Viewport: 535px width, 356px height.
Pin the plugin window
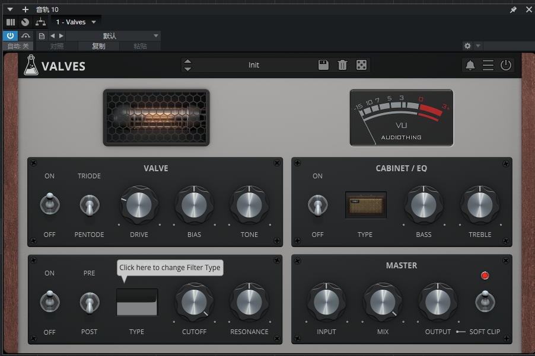[513, 9]
